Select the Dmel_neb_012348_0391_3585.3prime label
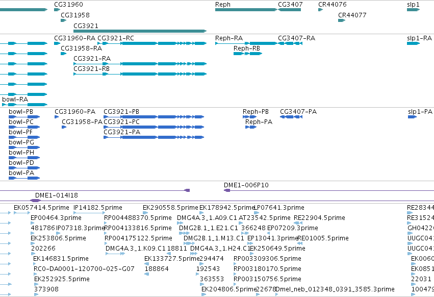 pos(335,289)
